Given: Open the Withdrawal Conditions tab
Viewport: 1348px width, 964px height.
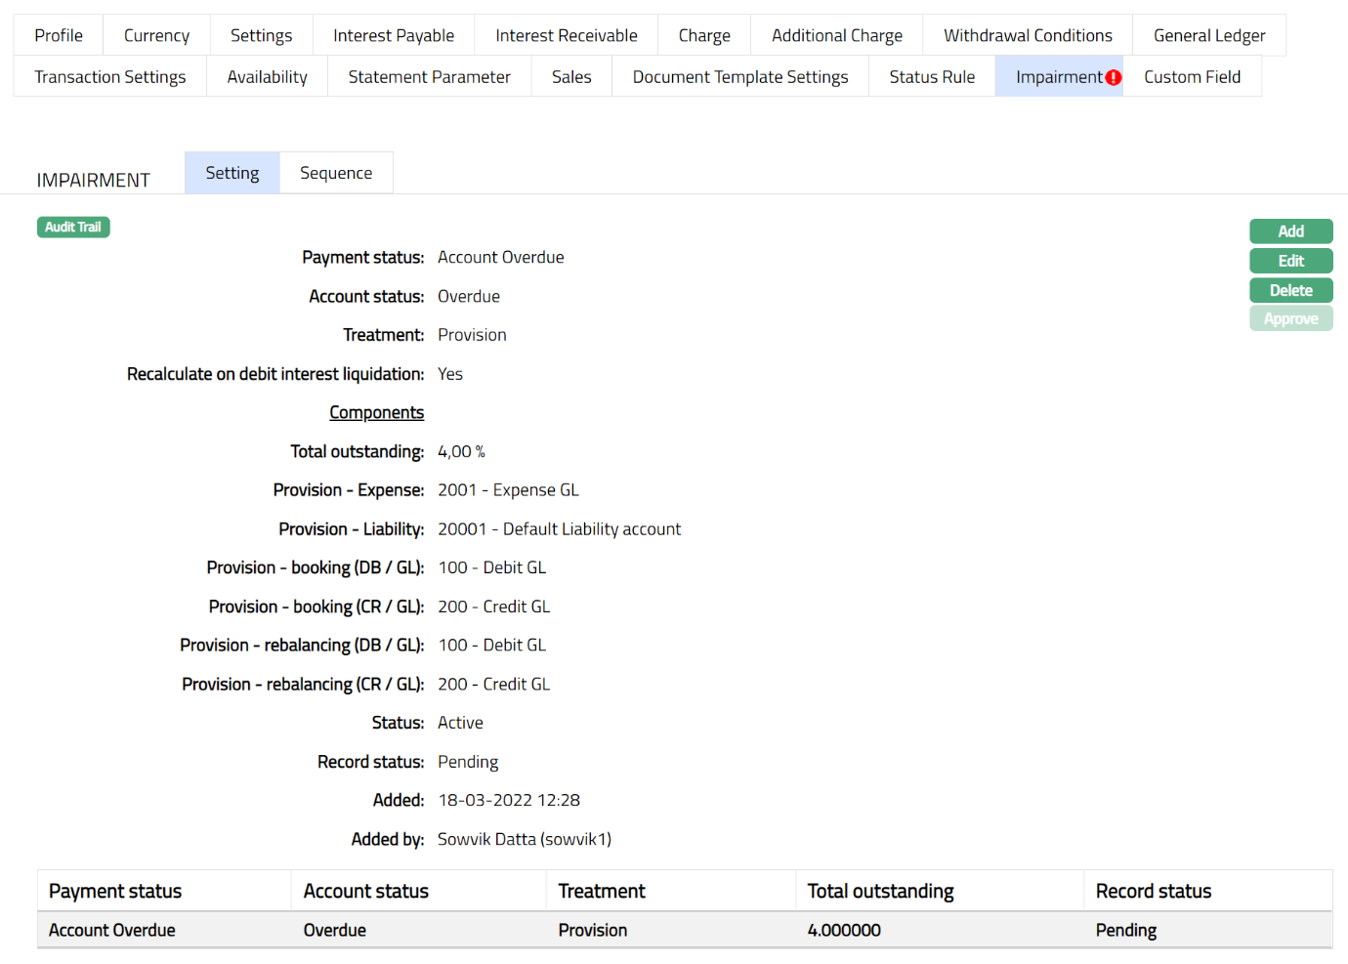Looking at the screenshot, I should [x=1027, y=34].
